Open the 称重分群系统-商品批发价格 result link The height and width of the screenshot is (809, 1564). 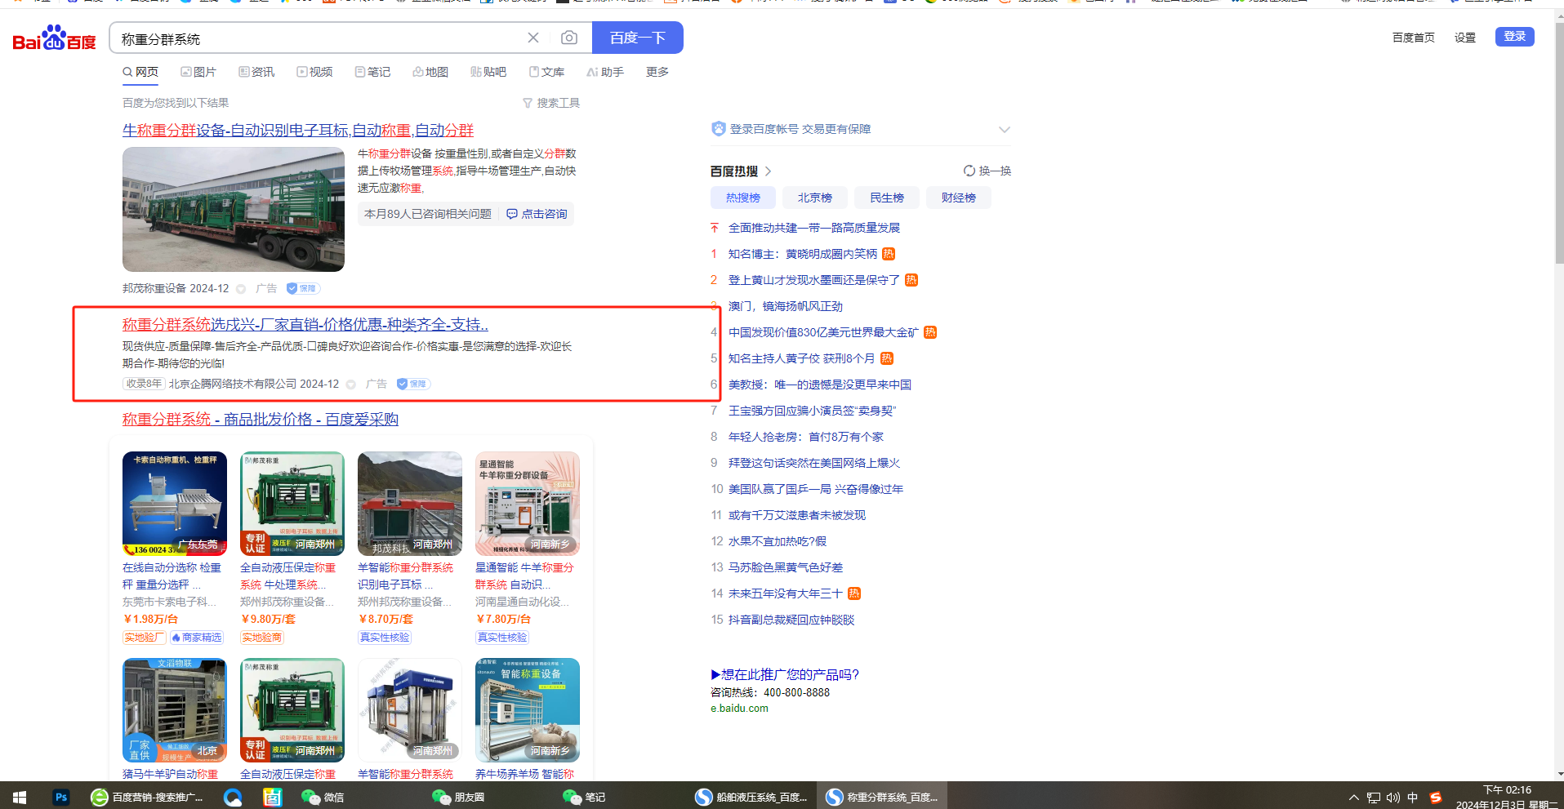point(260,419)
